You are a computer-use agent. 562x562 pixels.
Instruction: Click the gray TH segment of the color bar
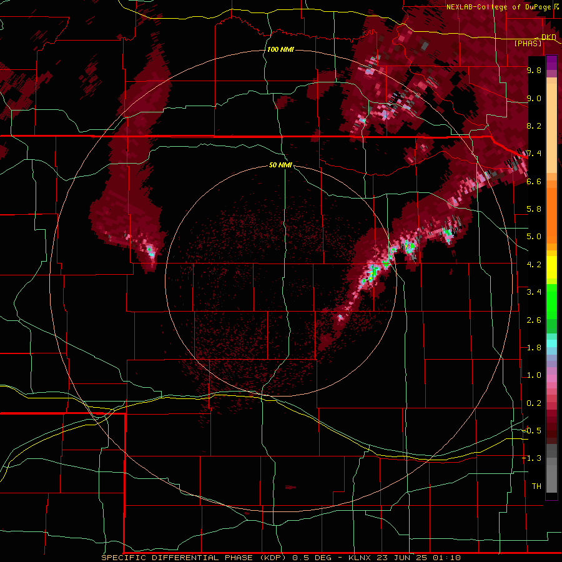tap(551, 480)
